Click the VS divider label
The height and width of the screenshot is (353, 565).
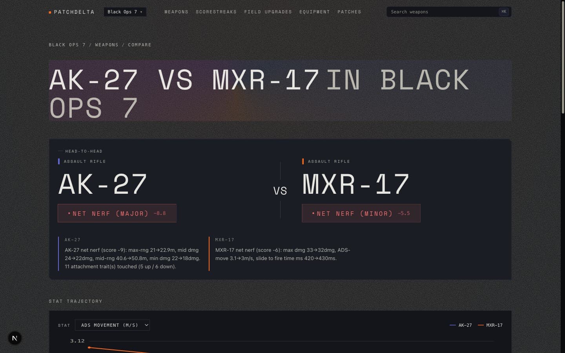280,191
